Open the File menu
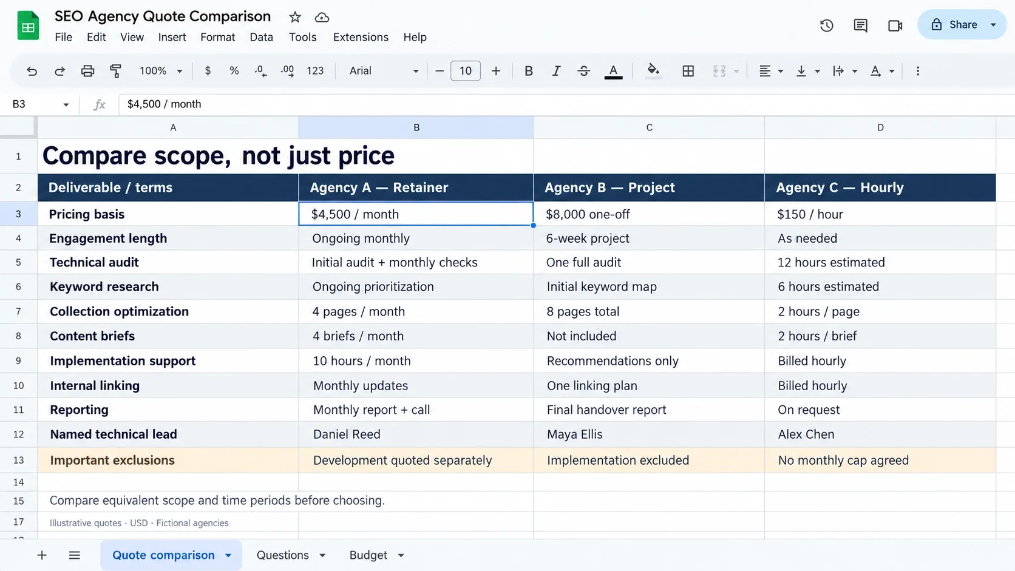 point(63,37)
